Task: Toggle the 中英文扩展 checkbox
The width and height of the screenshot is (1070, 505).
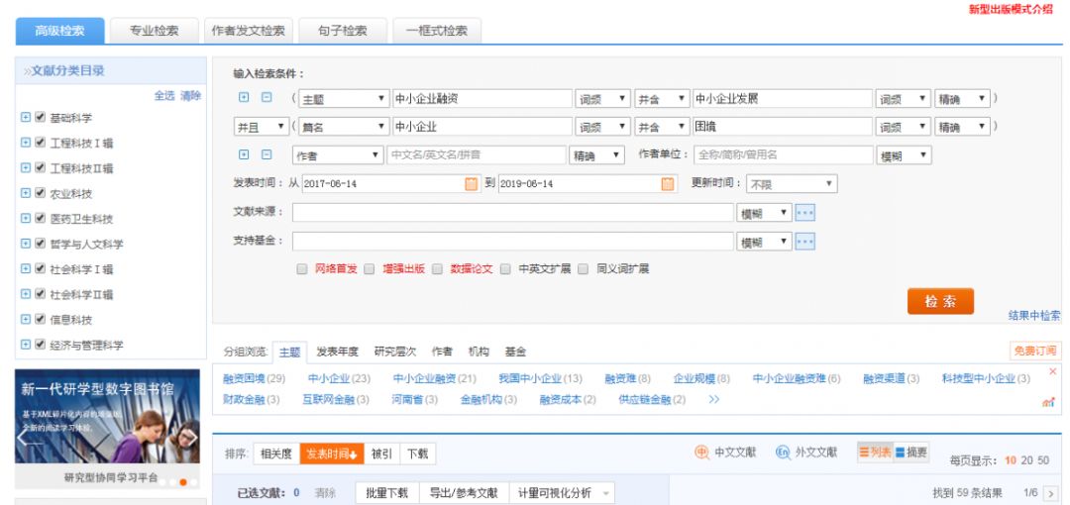Action: (x=505, y=268)
